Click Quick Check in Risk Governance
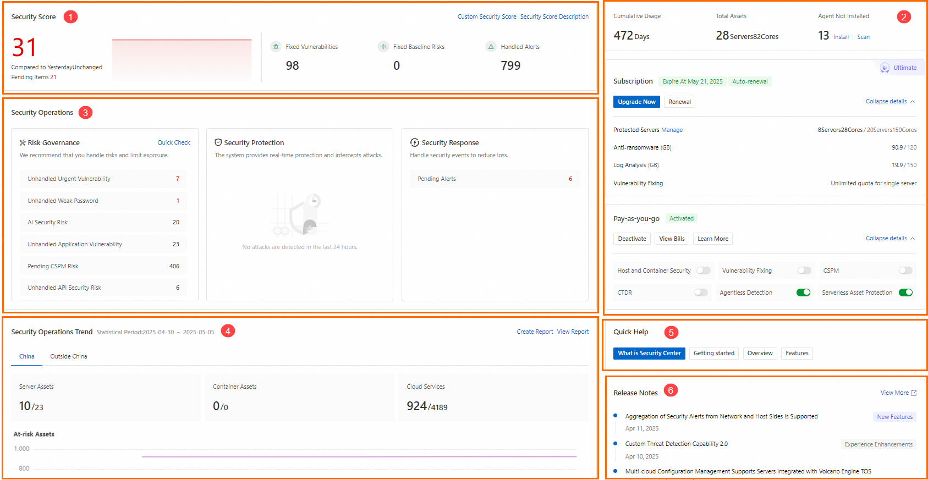The height and width of the screenshot is (480, 928). click(174, 142)
